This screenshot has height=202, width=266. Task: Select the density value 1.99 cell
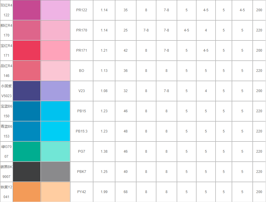pyautogui.click(x=104, y=192)
